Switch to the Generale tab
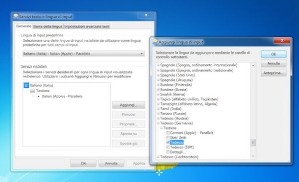 coord(23,26)
